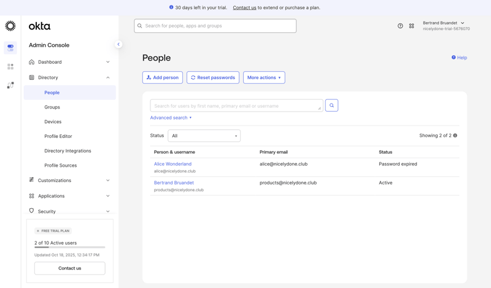
Task: Click the Password expired status
Action: [398, 164]
